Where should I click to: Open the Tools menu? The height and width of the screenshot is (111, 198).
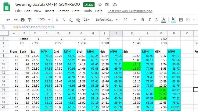pyautogui.click(x=87, y=11)
